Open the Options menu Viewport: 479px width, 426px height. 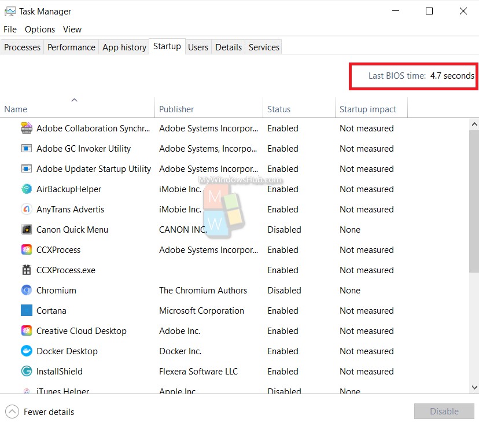click(x=40, y=30)
